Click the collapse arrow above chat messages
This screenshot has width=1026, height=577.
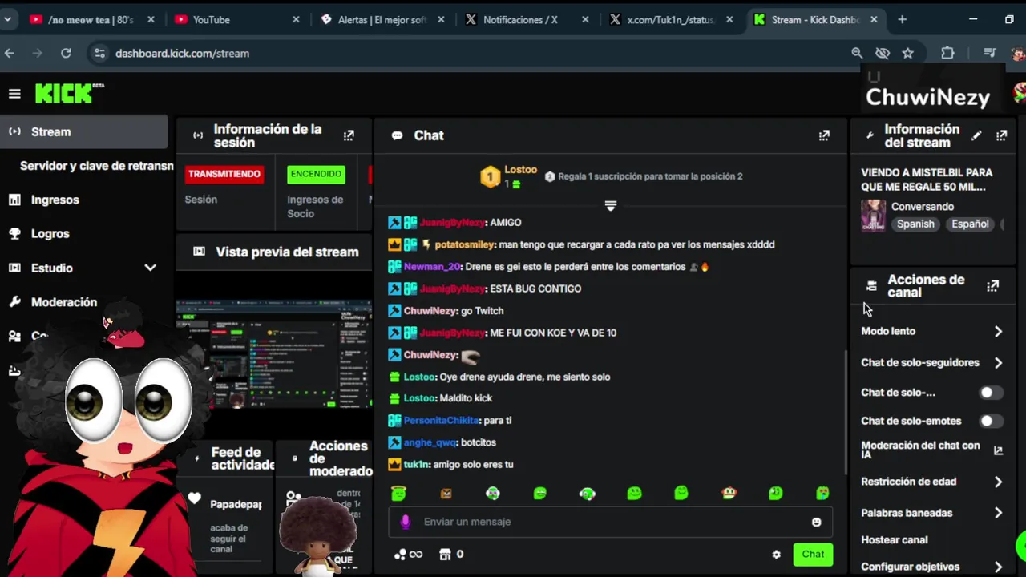coord(610,206)
